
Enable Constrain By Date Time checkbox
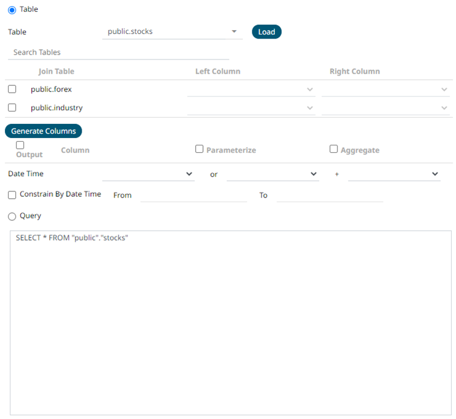[12, 195]
